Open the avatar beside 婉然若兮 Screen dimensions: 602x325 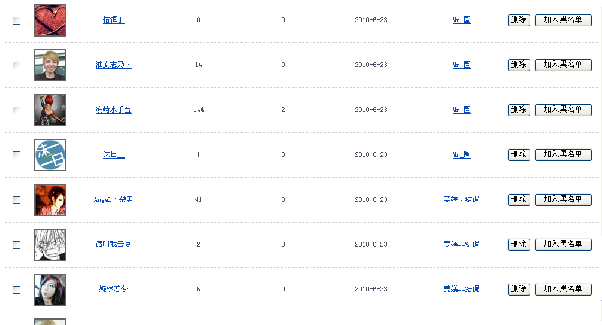click(x=50, y=290)
